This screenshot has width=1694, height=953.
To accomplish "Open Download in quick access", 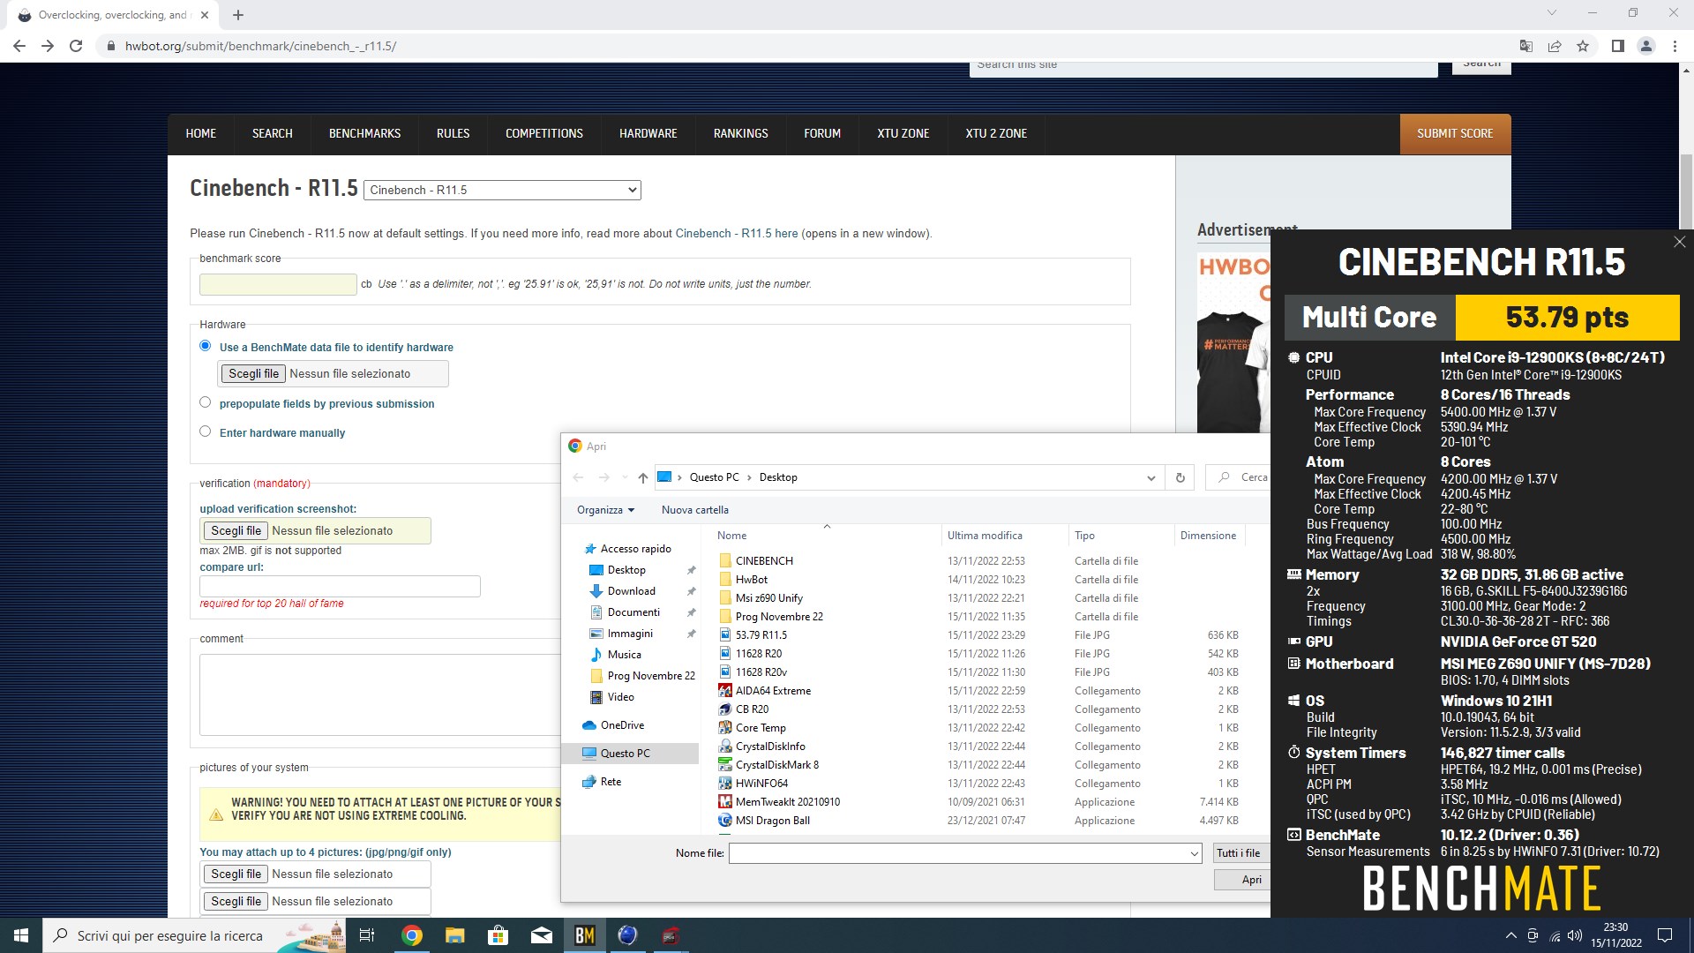I will [631, 591].
